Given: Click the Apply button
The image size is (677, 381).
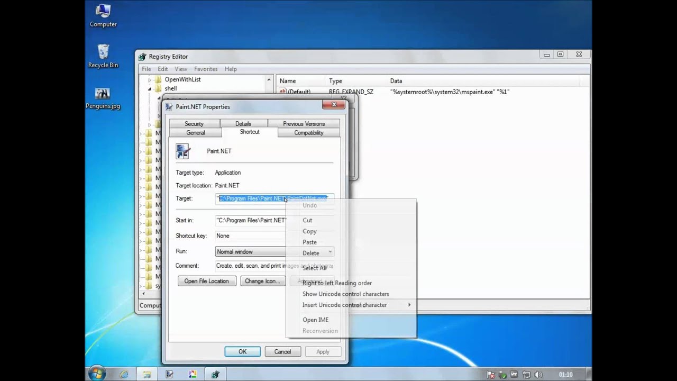Looking at the screenshot, I should [323, 351].
